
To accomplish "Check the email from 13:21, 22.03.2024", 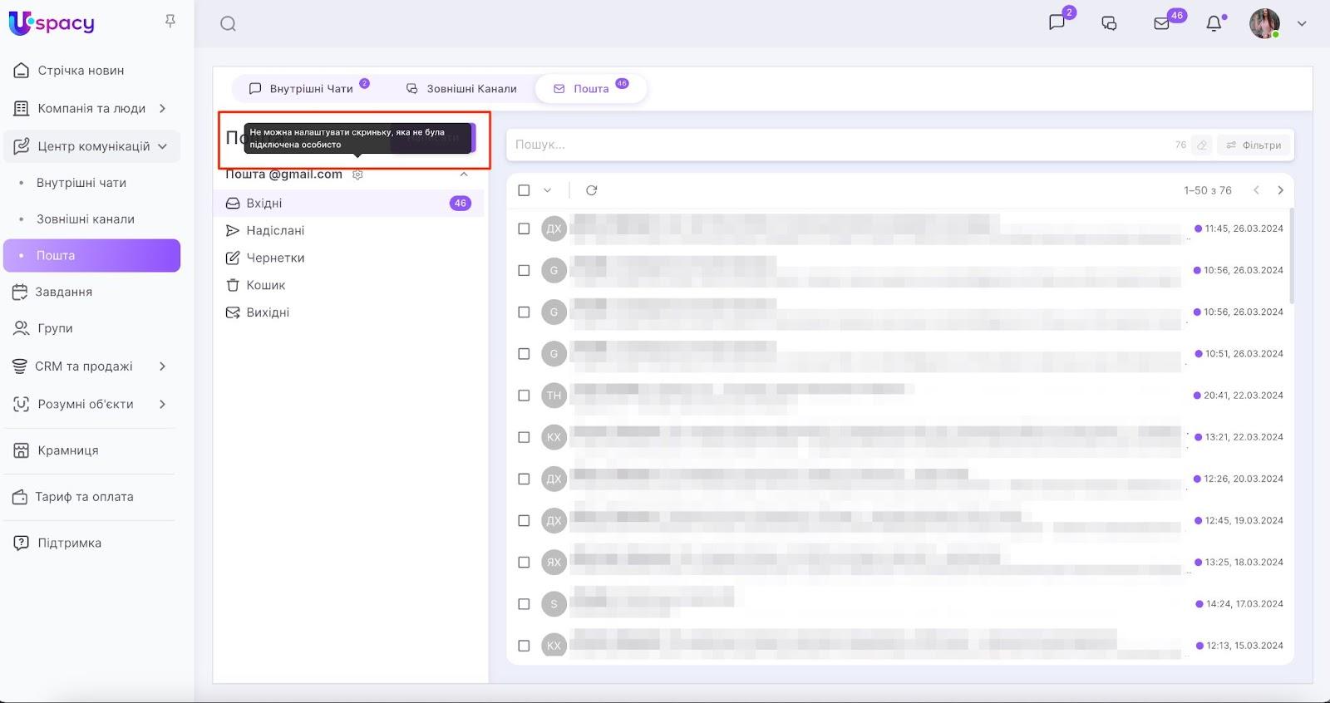I will [x=524, y=437].
